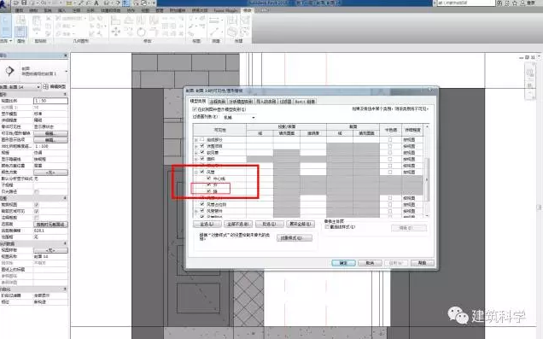Image resolution: width=543 pixels, height=339 pixels.
Task: Click the 展开全部 (Expand All) button
Action: point(301,224)
